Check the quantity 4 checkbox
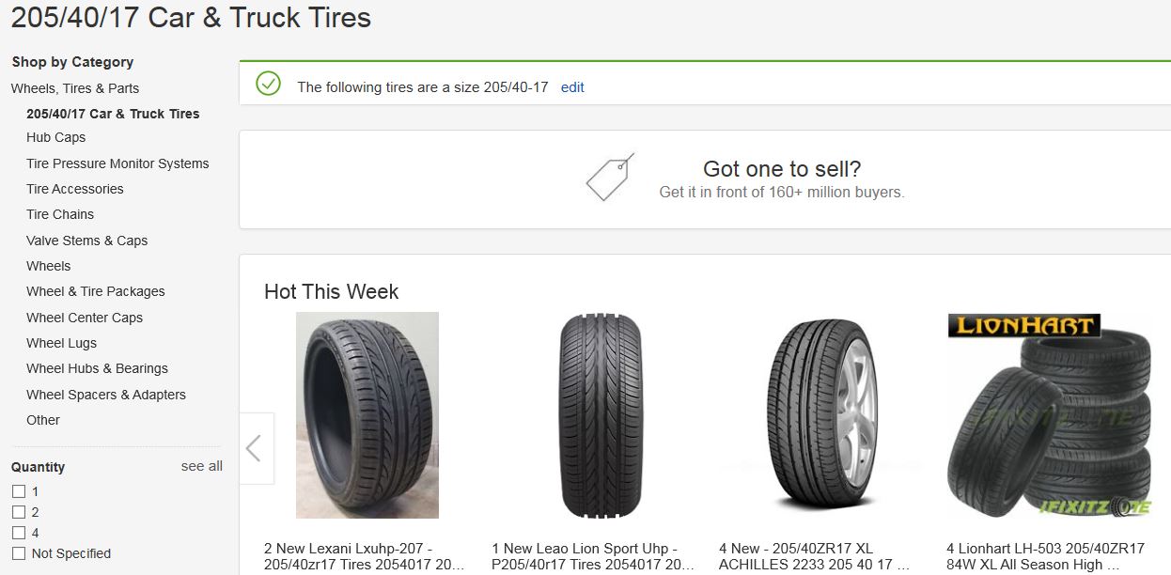The image size is (1171, 575). pos(18,533)
